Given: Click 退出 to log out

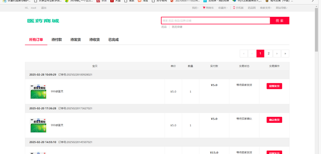Looking at the screenshot, I should tap(44, 8).
